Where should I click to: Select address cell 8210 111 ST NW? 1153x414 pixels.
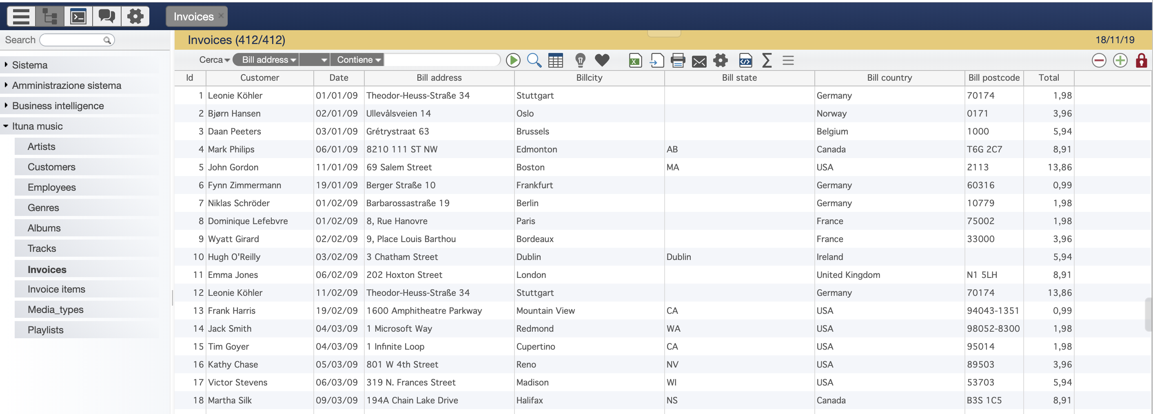[439, 149]
